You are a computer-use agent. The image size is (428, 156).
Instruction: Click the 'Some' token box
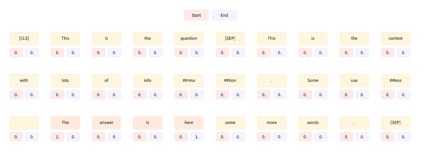(x=312, y=81)
